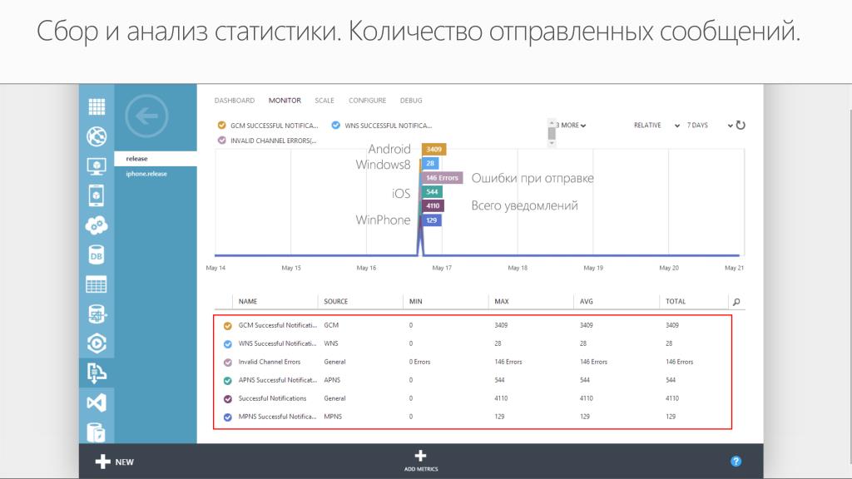Refresh the chart with the reload icon
This screenshot has height=479, width=852.
pos(741,126)
